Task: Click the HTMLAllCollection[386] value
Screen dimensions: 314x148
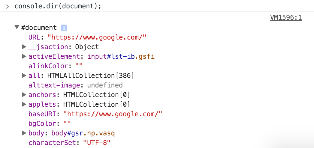Action: click(x=91, y=76)
